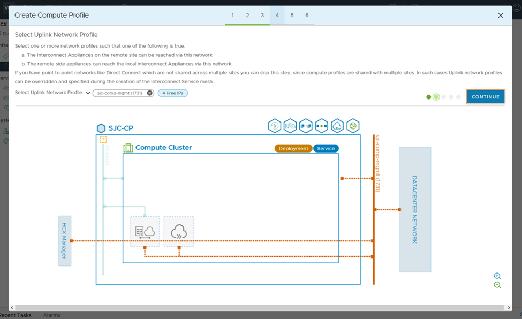Click the SJC-CP hexagon icon
Viewport: 522px width, 319px height.
coord(101,128)
